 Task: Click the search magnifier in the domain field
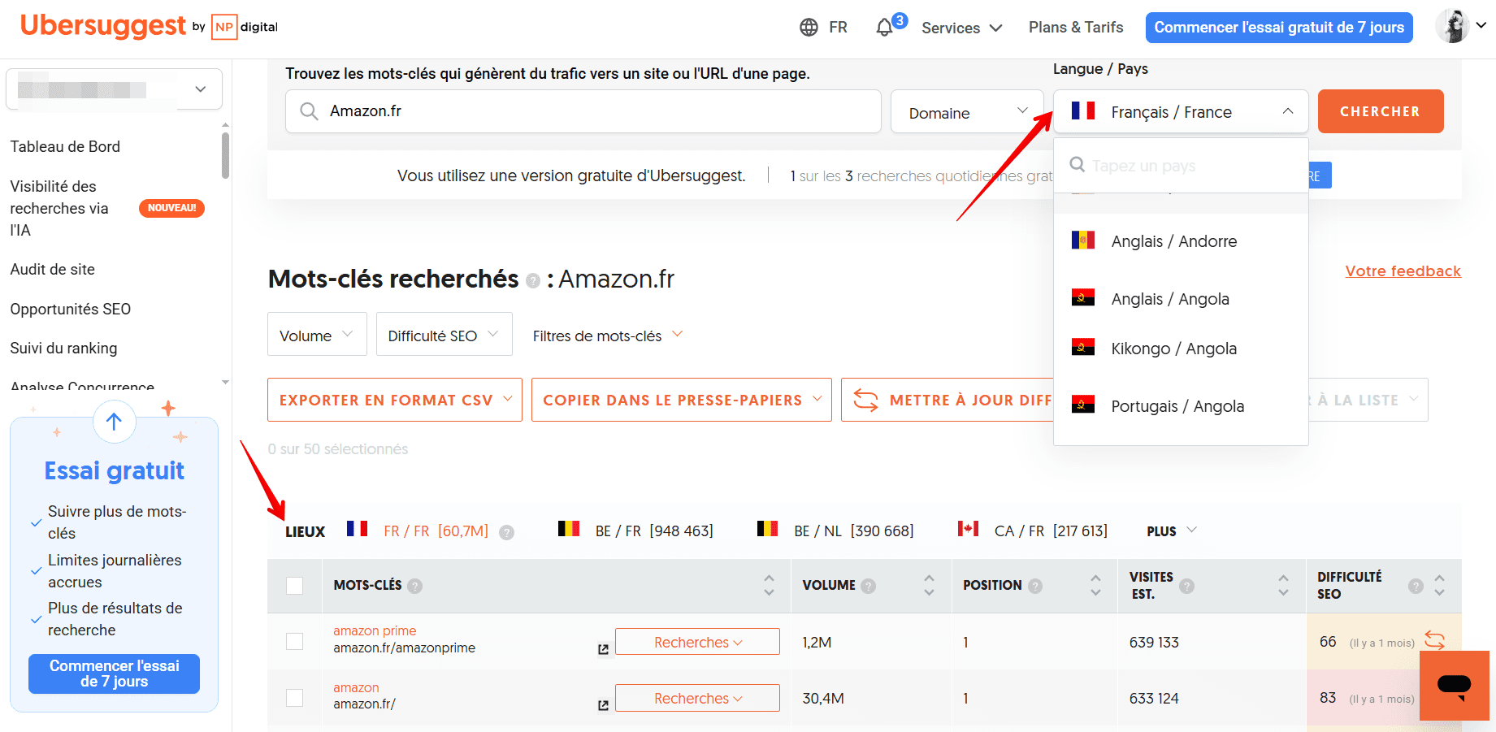coord(310,111)
